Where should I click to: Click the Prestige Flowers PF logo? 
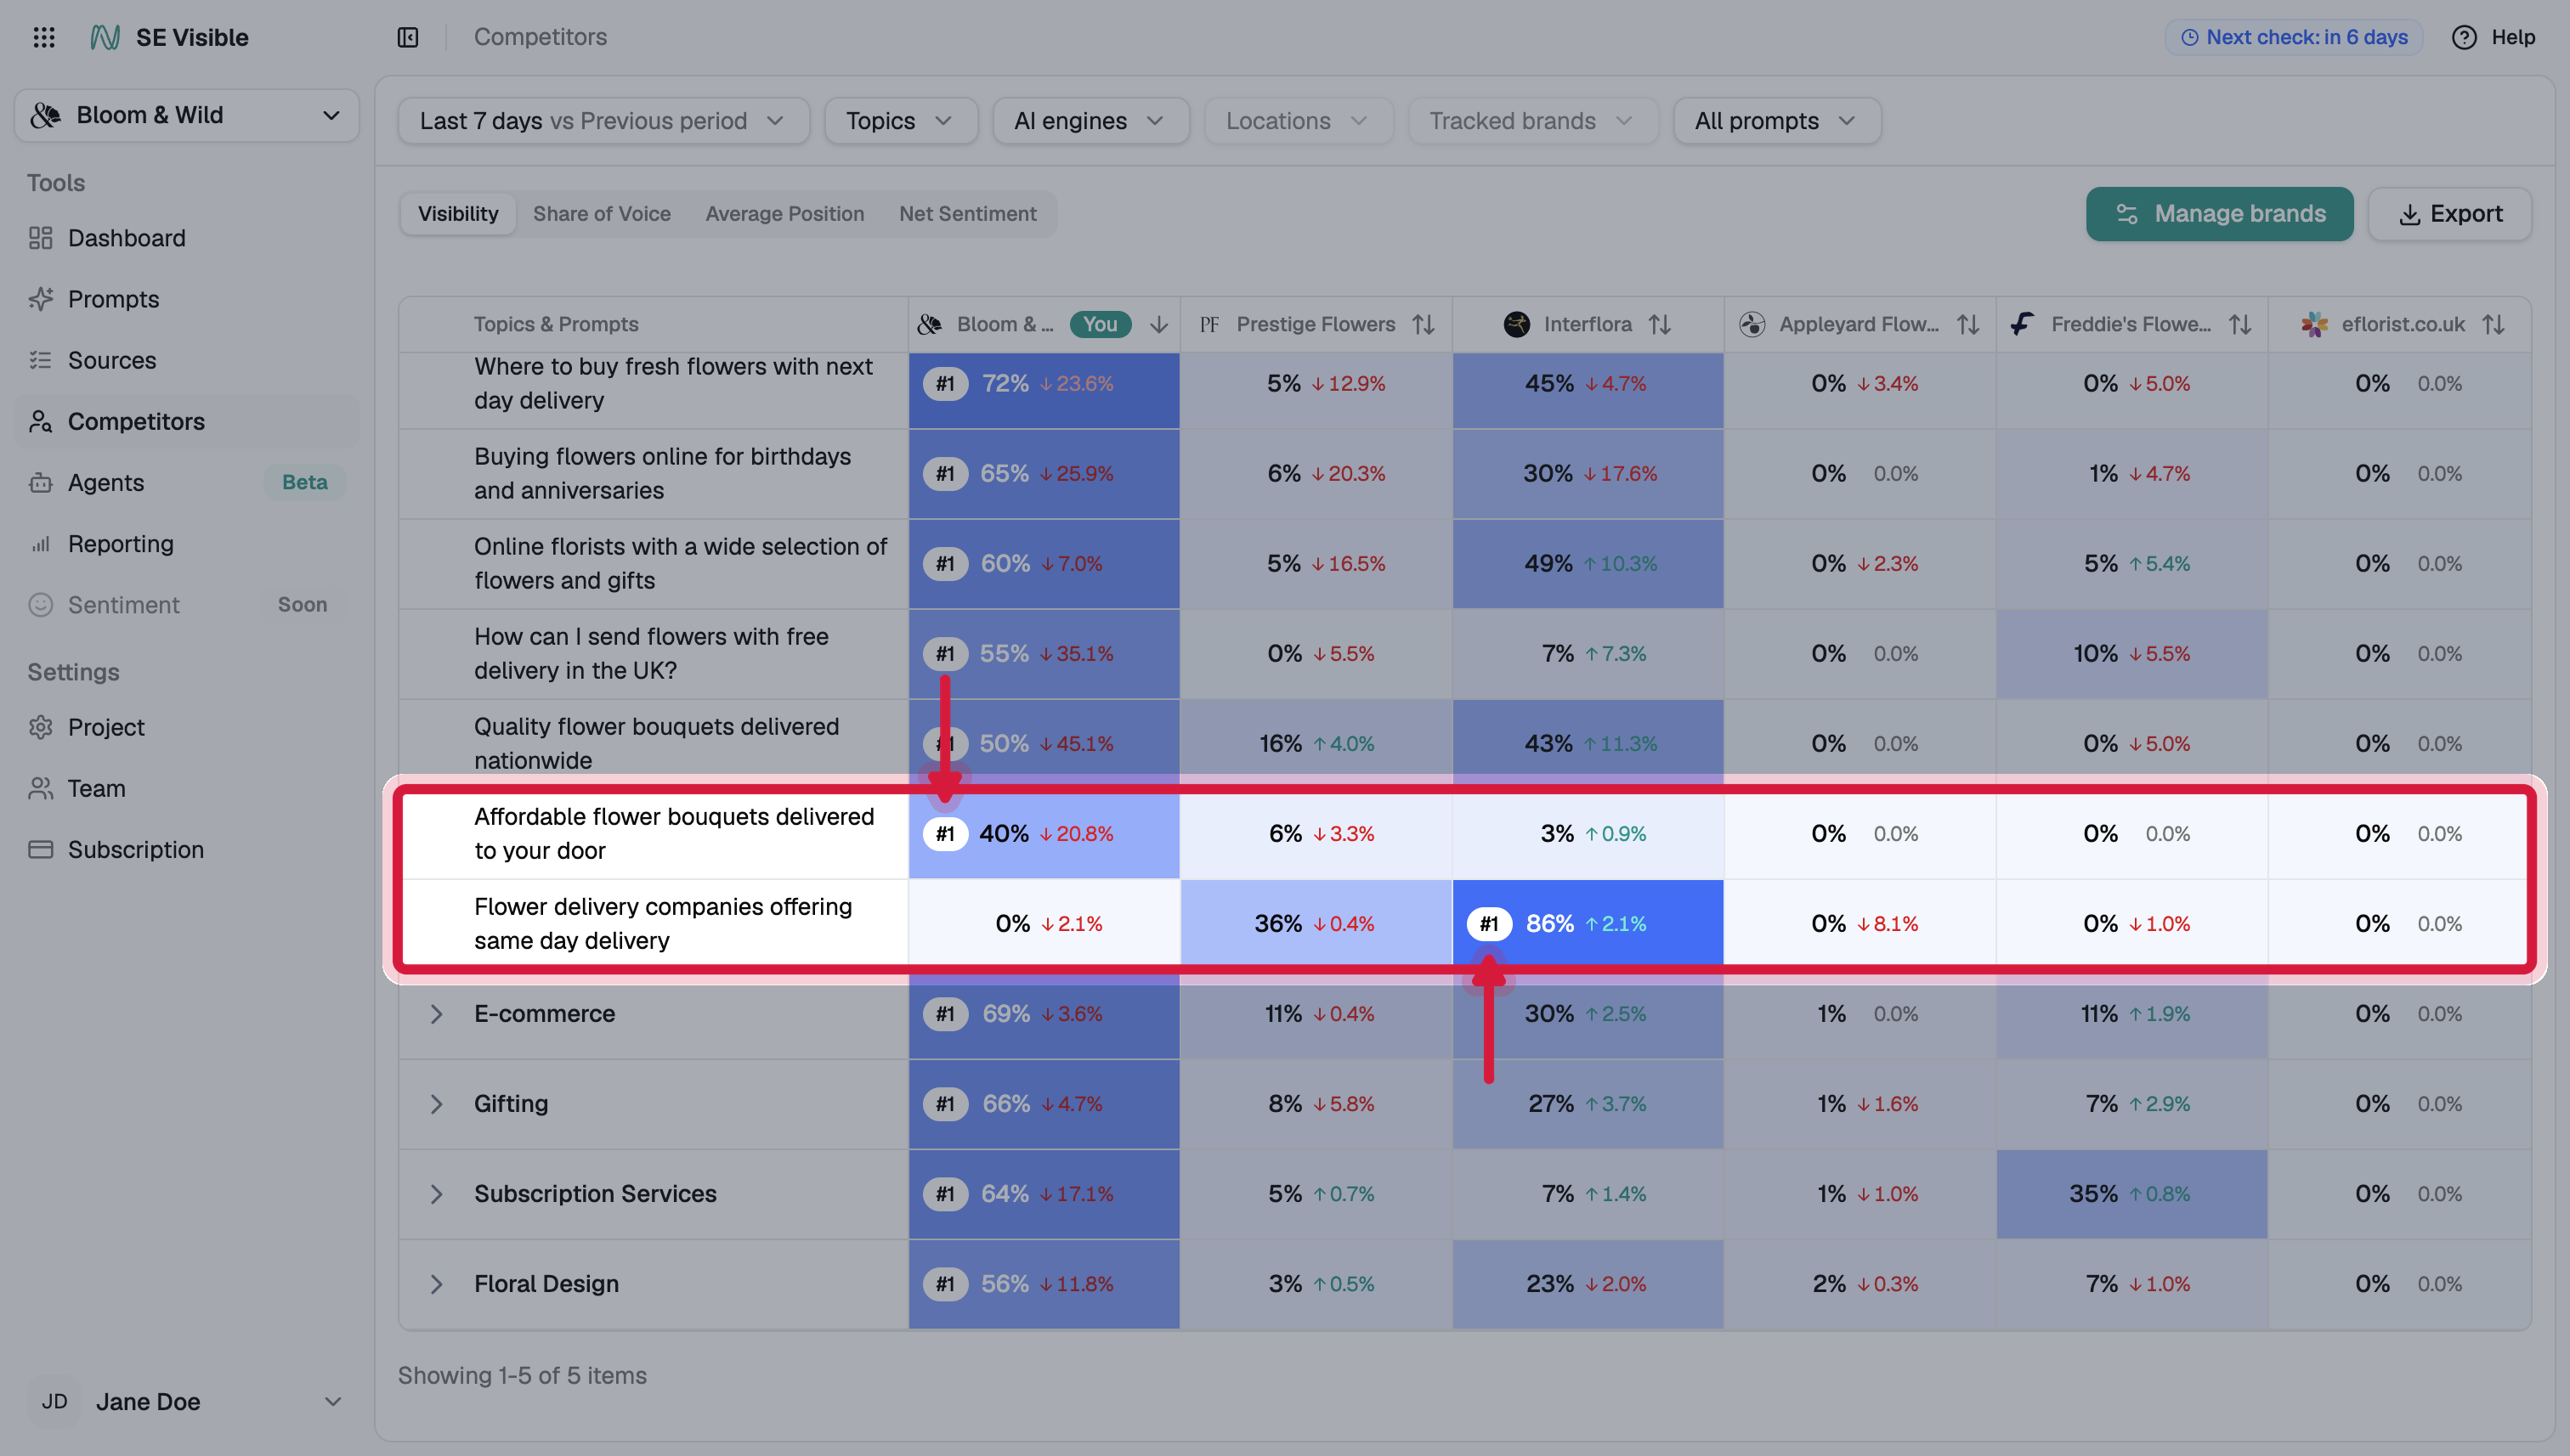click(1209, 324)
